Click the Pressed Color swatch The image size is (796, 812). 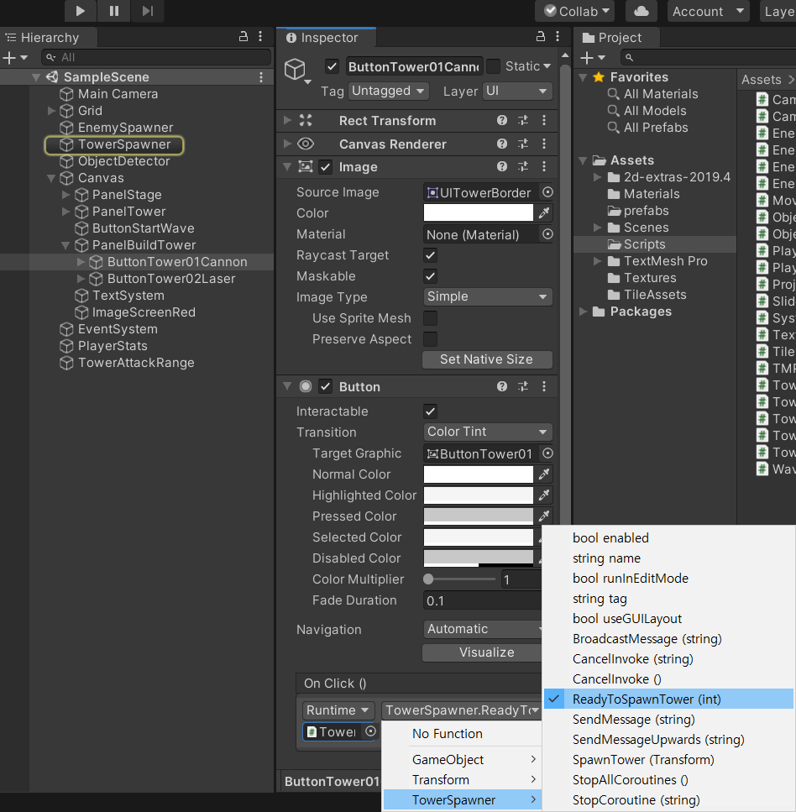click(478, 516)
